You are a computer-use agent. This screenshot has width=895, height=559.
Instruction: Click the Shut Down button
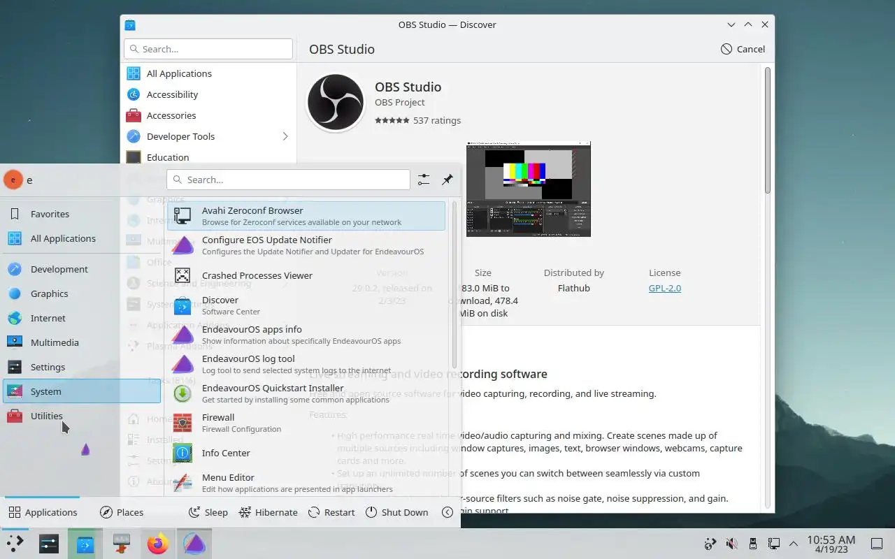(x=396, y=512)
